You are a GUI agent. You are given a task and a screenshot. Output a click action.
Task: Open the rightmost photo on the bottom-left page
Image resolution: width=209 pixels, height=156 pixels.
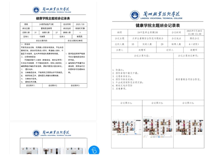point(76,150)
